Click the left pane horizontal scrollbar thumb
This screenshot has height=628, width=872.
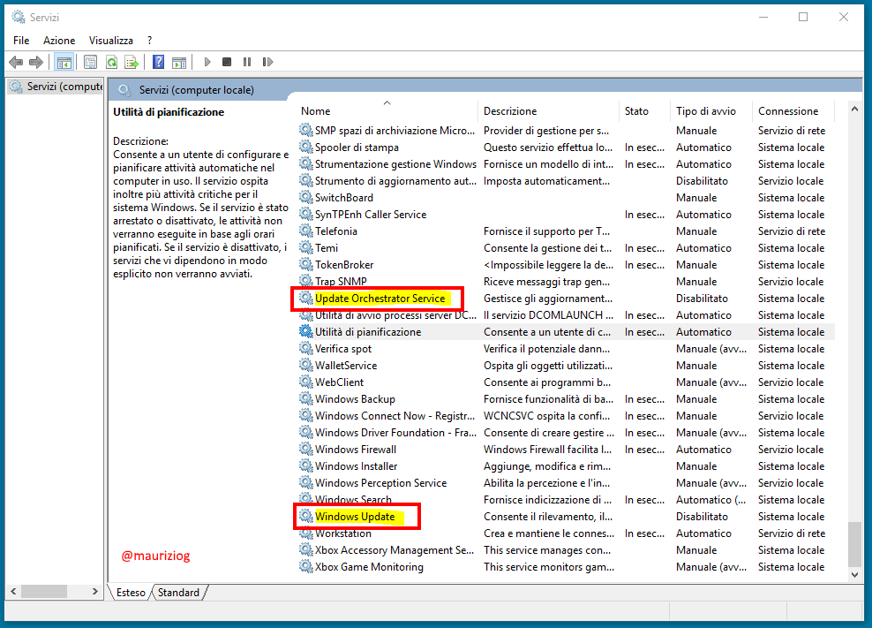(44, 591)
